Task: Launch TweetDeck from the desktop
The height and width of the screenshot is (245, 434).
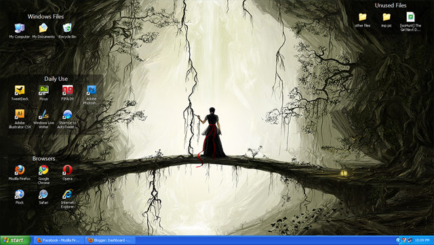Action: point(20,93)
